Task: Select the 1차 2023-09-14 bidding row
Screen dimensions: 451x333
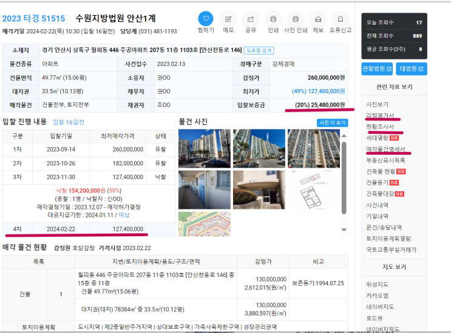Action: pos(89,150)
